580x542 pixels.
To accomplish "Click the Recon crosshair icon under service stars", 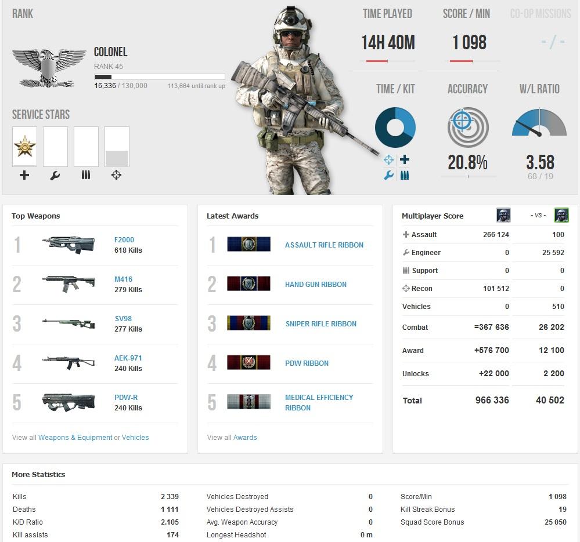I will pyautogui.click(x=117, y=175).
